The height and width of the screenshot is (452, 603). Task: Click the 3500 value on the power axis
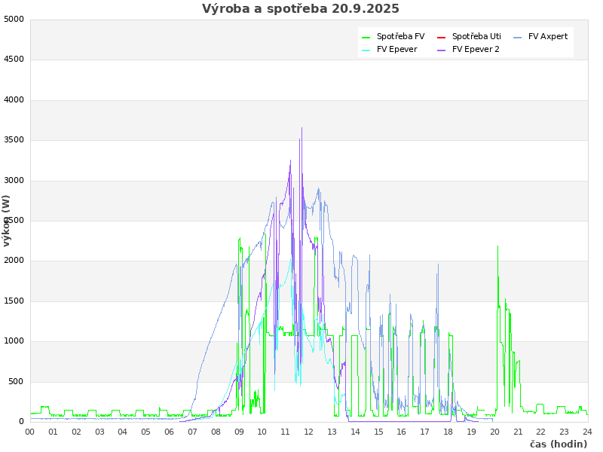click(14, 140)
